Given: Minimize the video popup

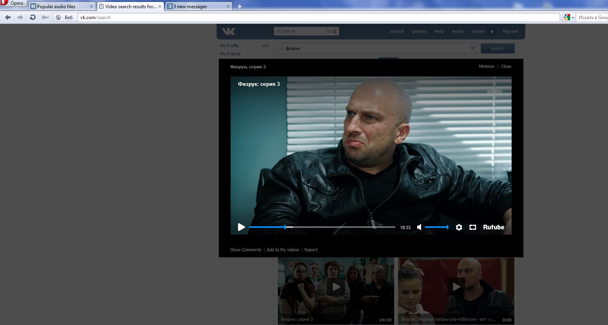Looking at the screenshot, I should 486,66.
